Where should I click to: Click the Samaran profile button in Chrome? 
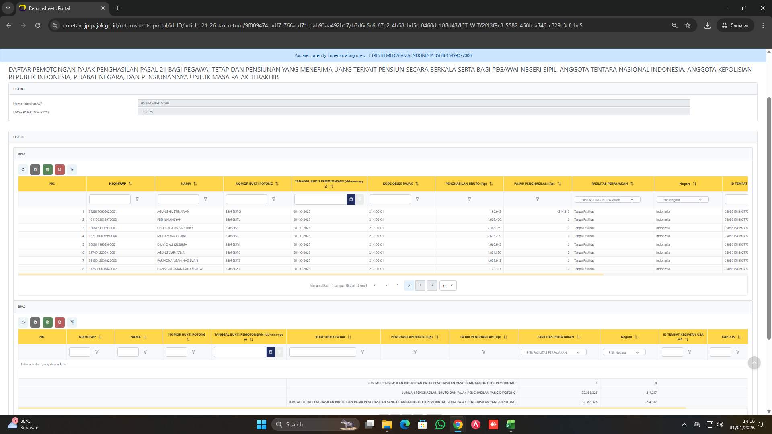tap(735, 25)
